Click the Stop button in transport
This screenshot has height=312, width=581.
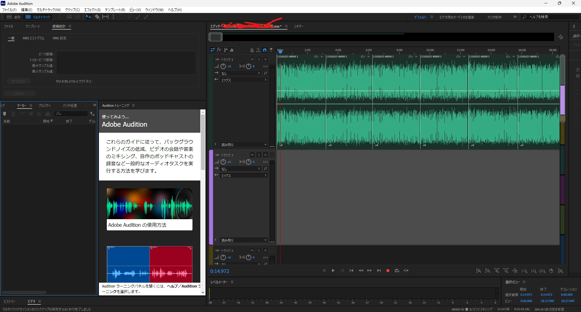tap(324, 271)
